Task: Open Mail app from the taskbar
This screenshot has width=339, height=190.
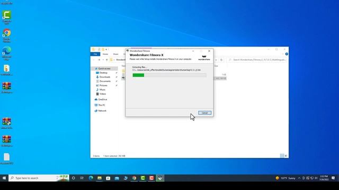Action: [x=117, y=178]
